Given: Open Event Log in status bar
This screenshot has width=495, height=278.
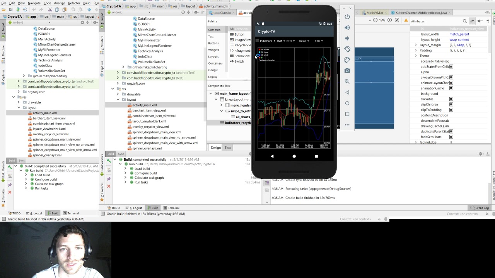Looking at the screenshot, I should coord(480,208).
